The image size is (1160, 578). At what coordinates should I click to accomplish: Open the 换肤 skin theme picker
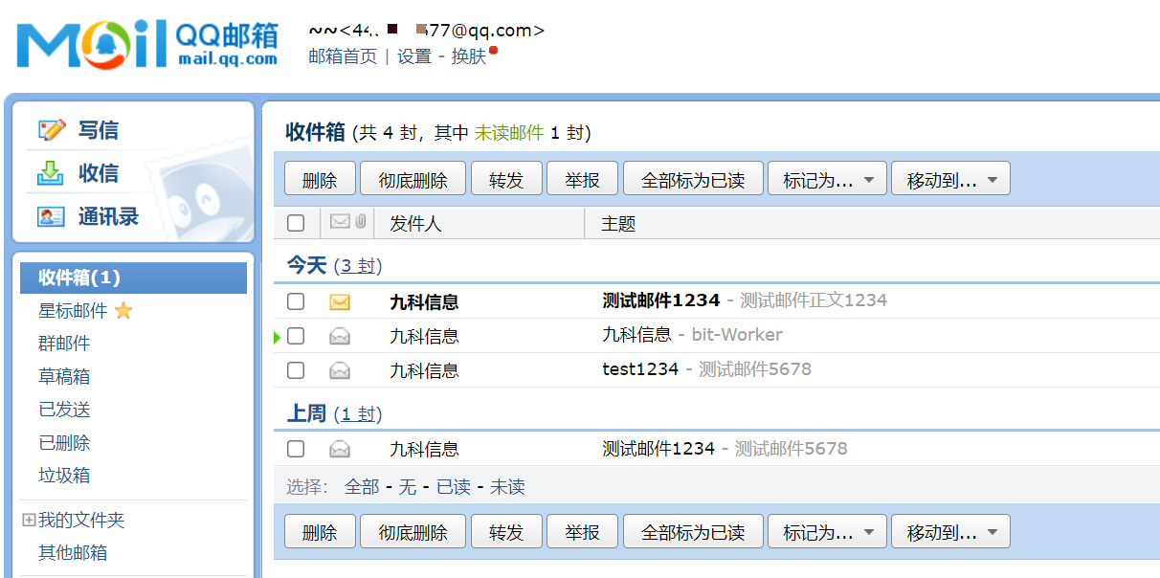point(469,56)
